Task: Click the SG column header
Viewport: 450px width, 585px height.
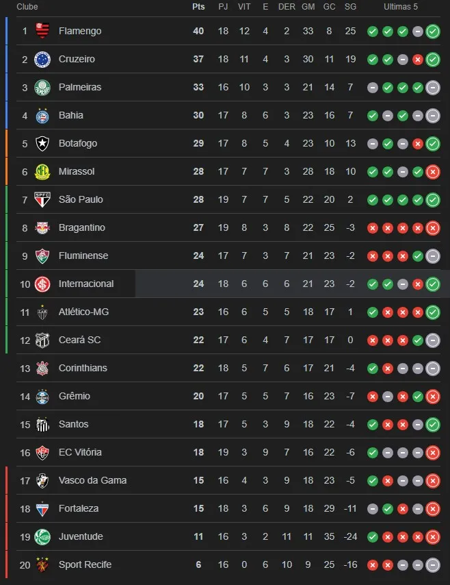Action: [351, 7]
